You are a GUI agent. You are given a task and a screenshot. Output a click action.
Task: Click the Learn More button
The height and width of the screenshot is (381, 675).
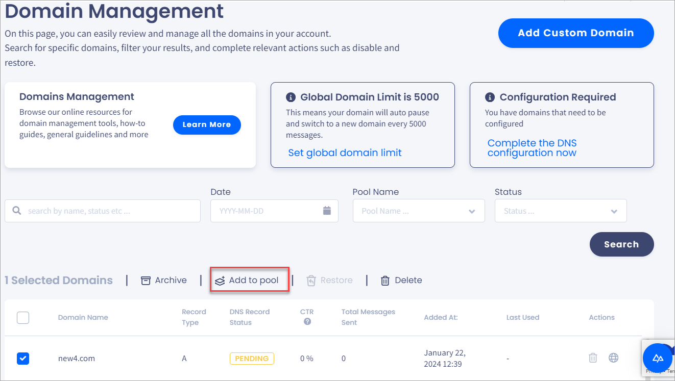pyautogui.click(x=207, y=124)
